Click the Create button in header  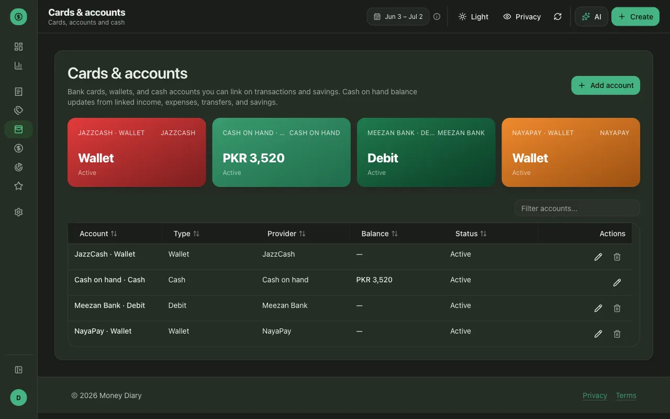635,17
